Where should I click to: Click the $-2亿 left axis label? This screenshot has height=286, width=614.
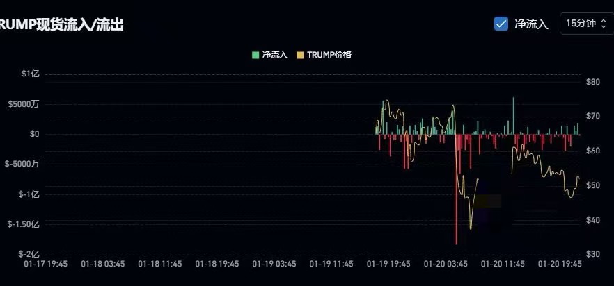pyautogui.click(x=29, y=254)
